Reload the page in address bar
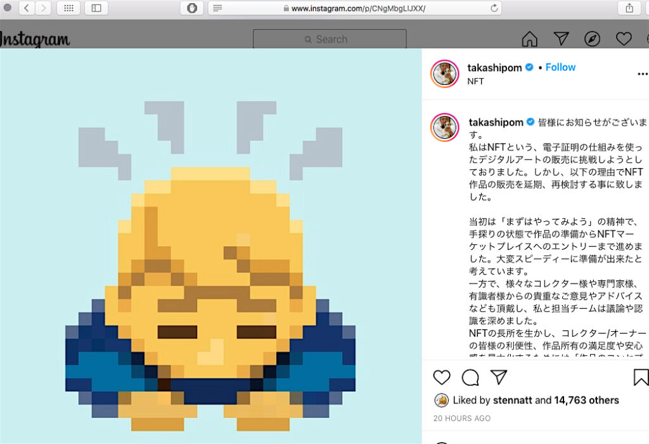This screenshot has height=444, width=649. [x=494, y=8]
